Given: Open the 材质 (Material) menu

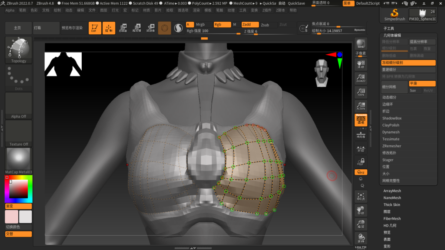Looking at the screenshot, I should (x=146, y=10).
